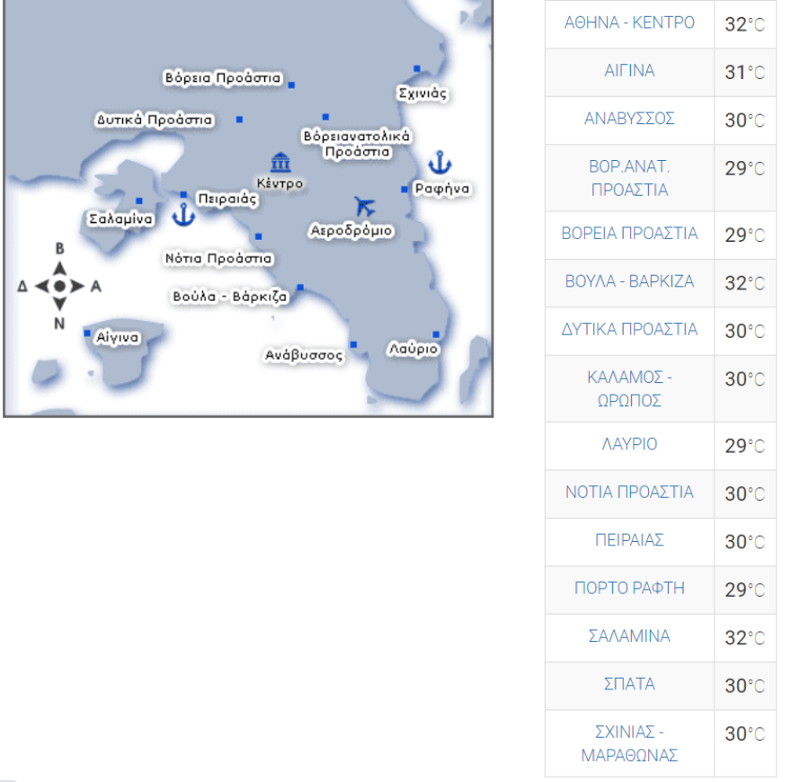791x782 pixels.
Task: Select Δυτικά Προάστια label on the map
Action: (155, 120)
